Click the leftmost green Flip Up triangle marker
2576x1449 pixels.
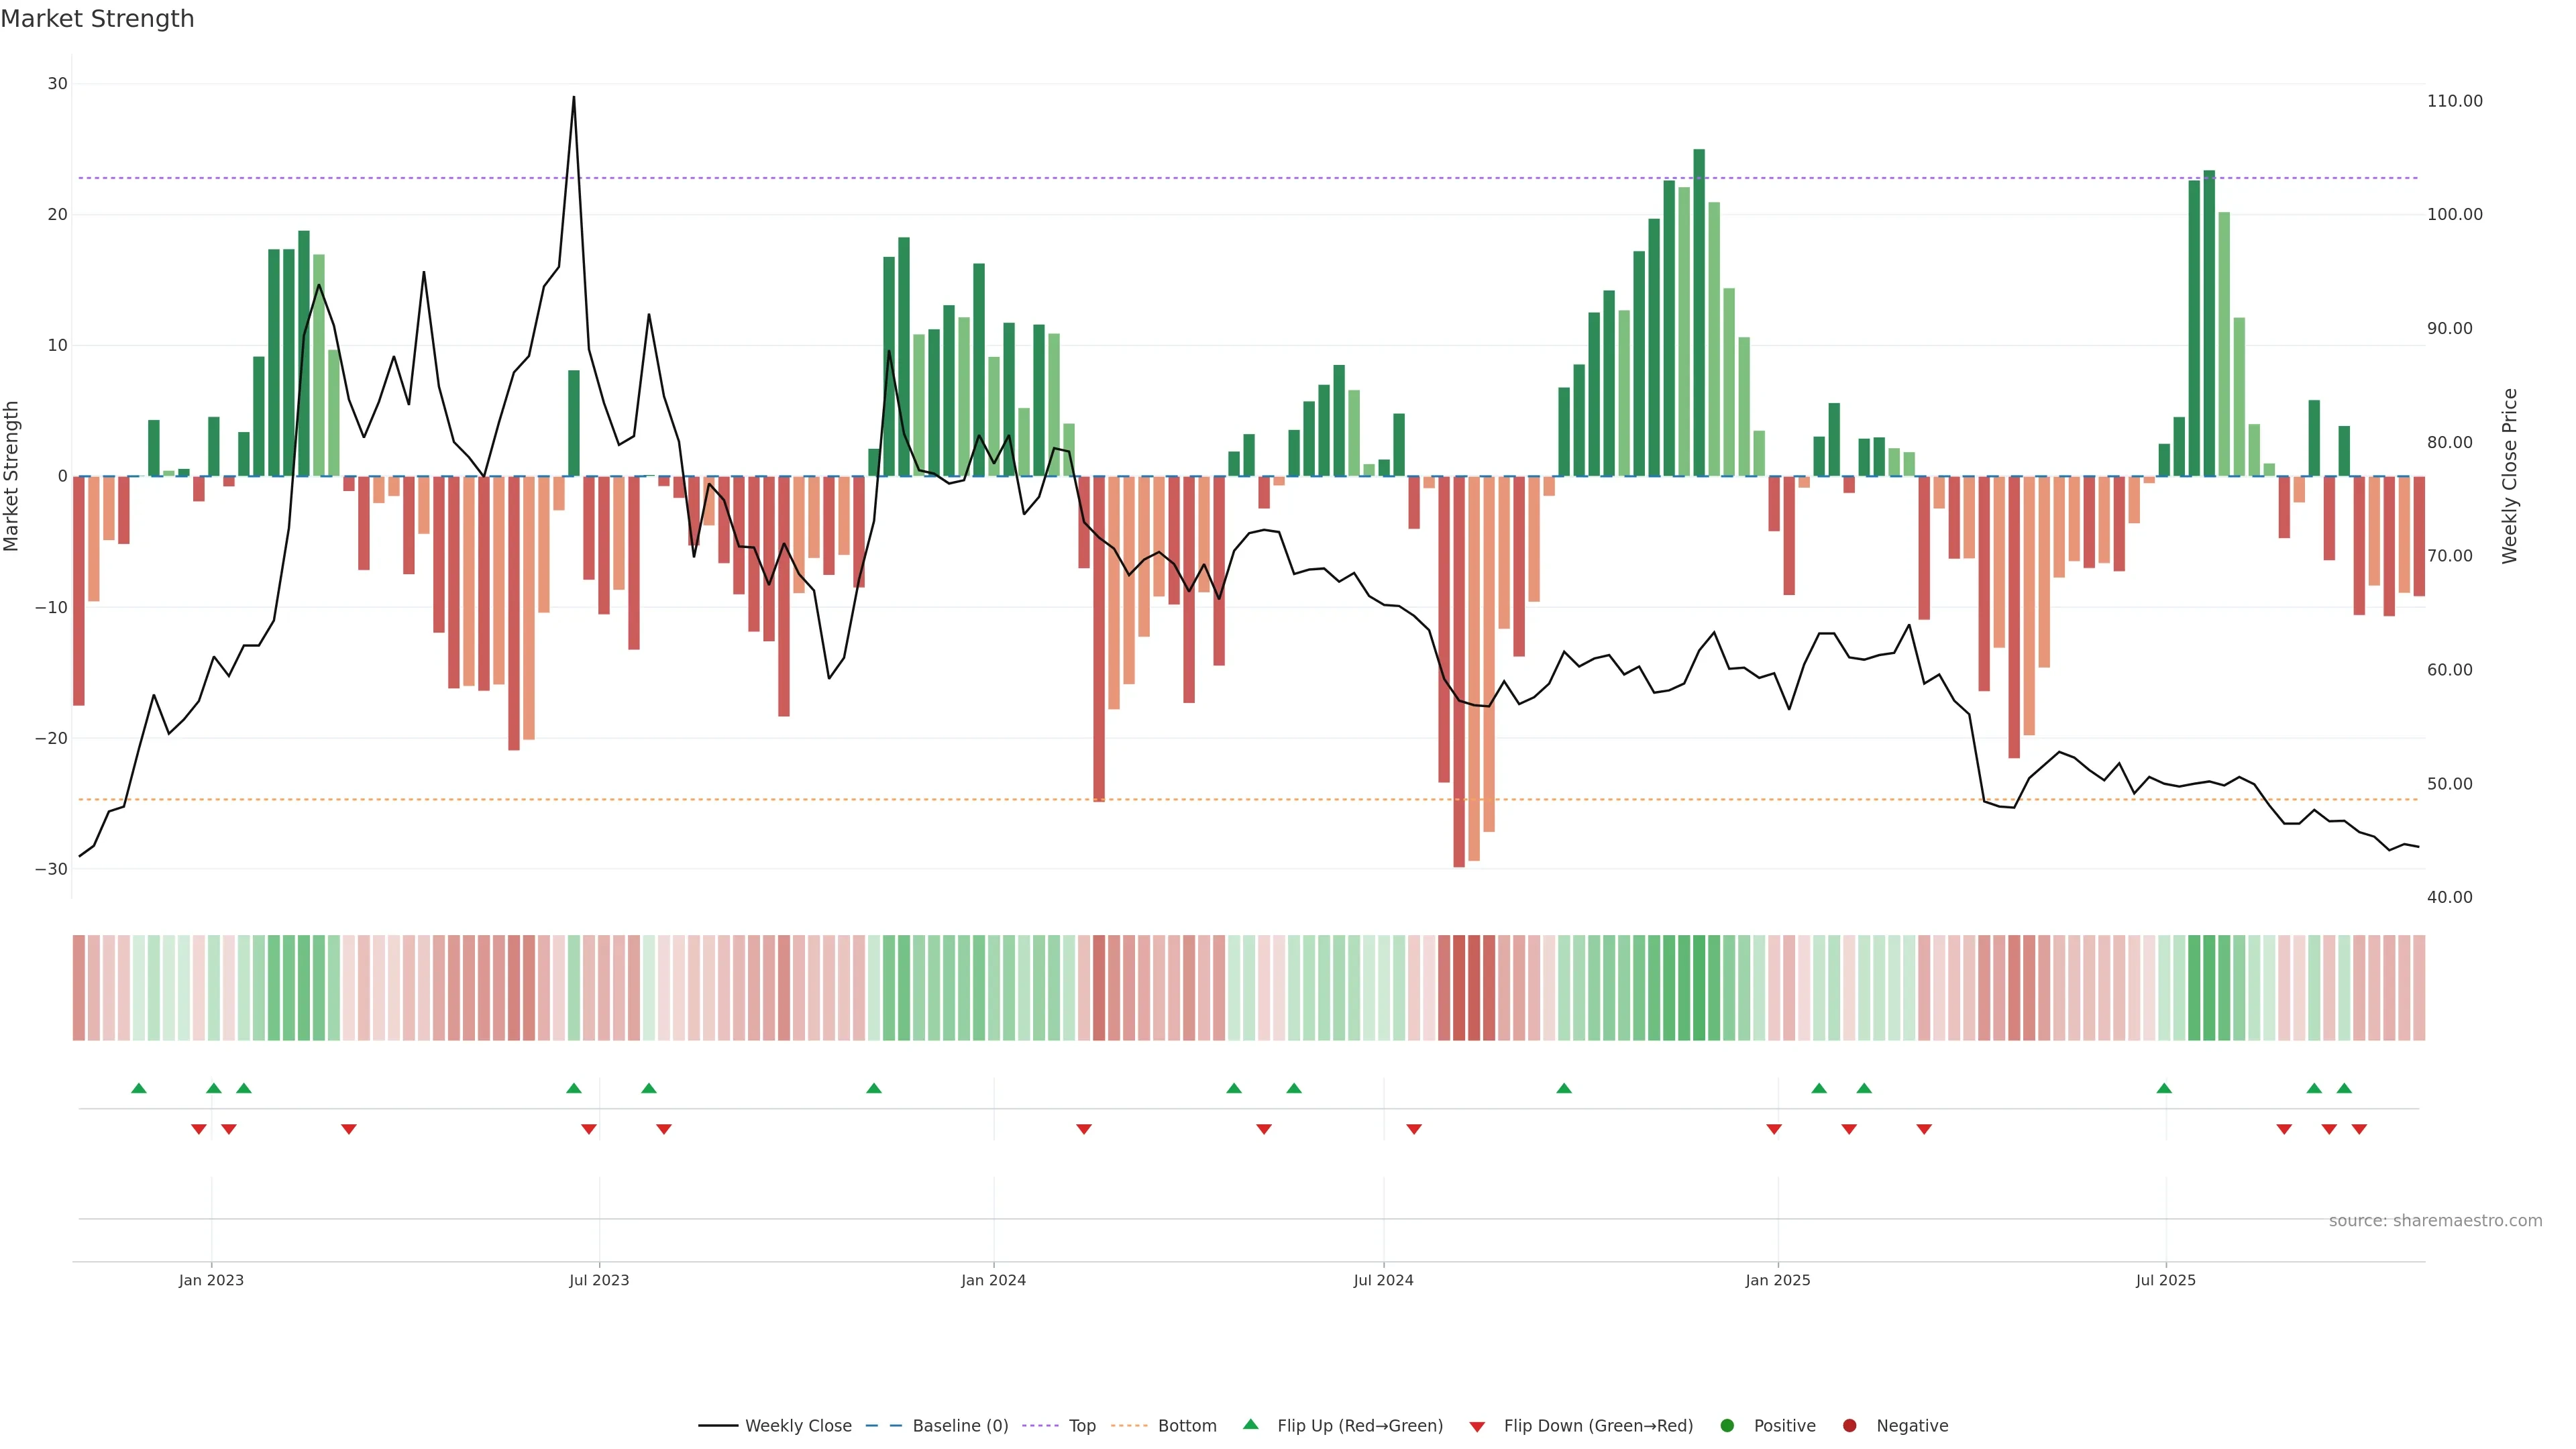click(x=139, y=1088)
